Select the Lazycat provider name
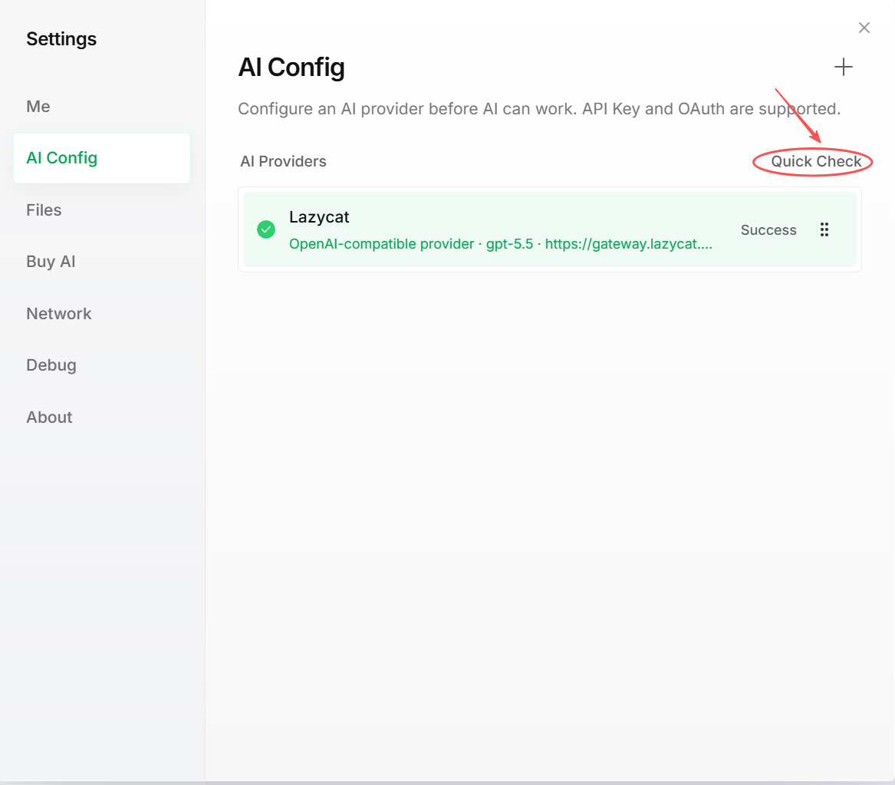895x785 pixels. pyautogui.click(x=319, y=217)
